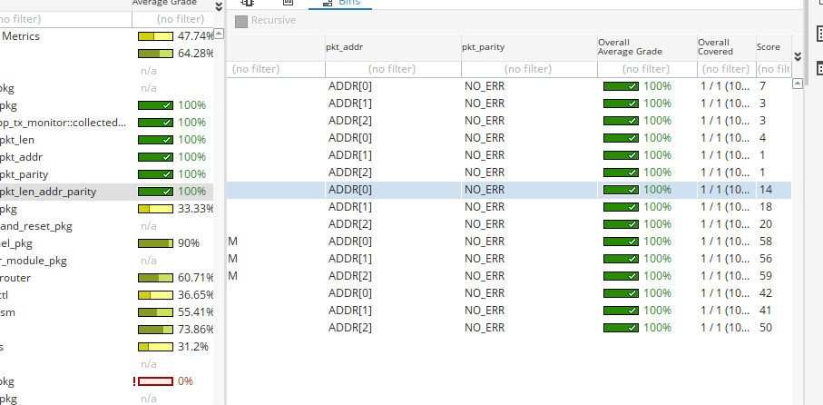Filter by Overall Average Grade
The image size is (823, 405).
click(x=646, y=69)
